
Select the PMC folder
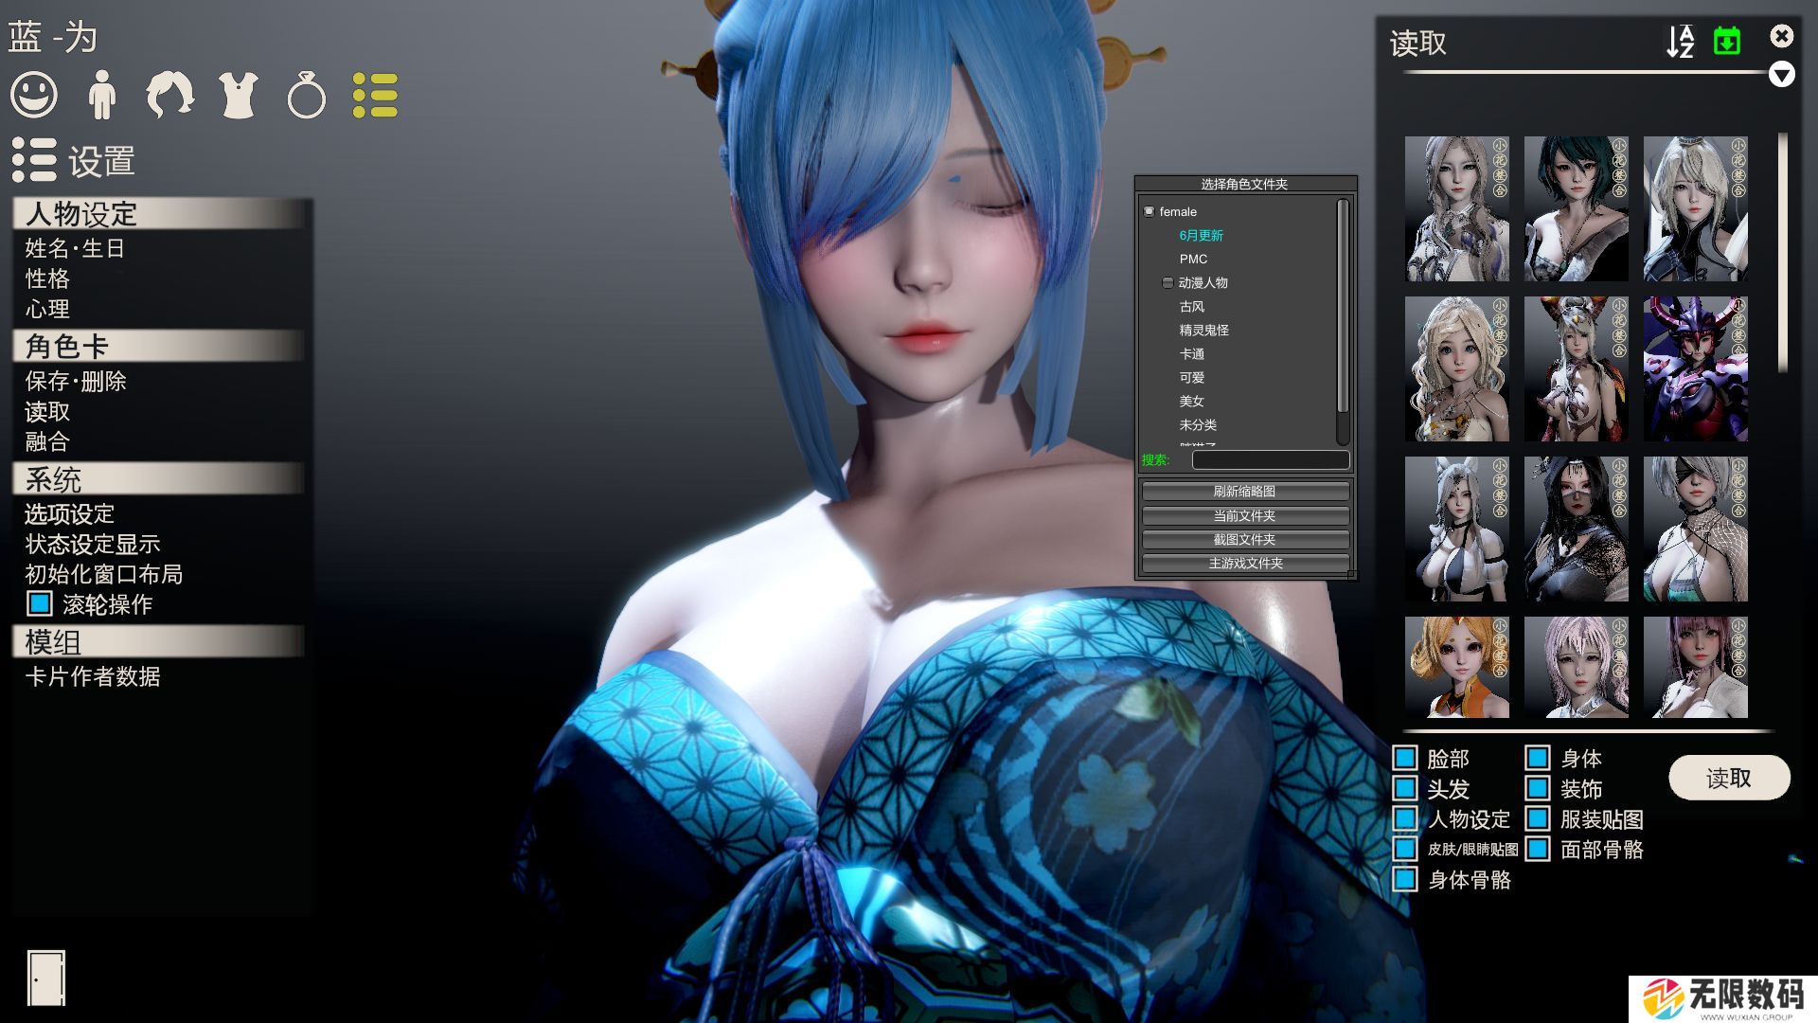click(1193, 259)
